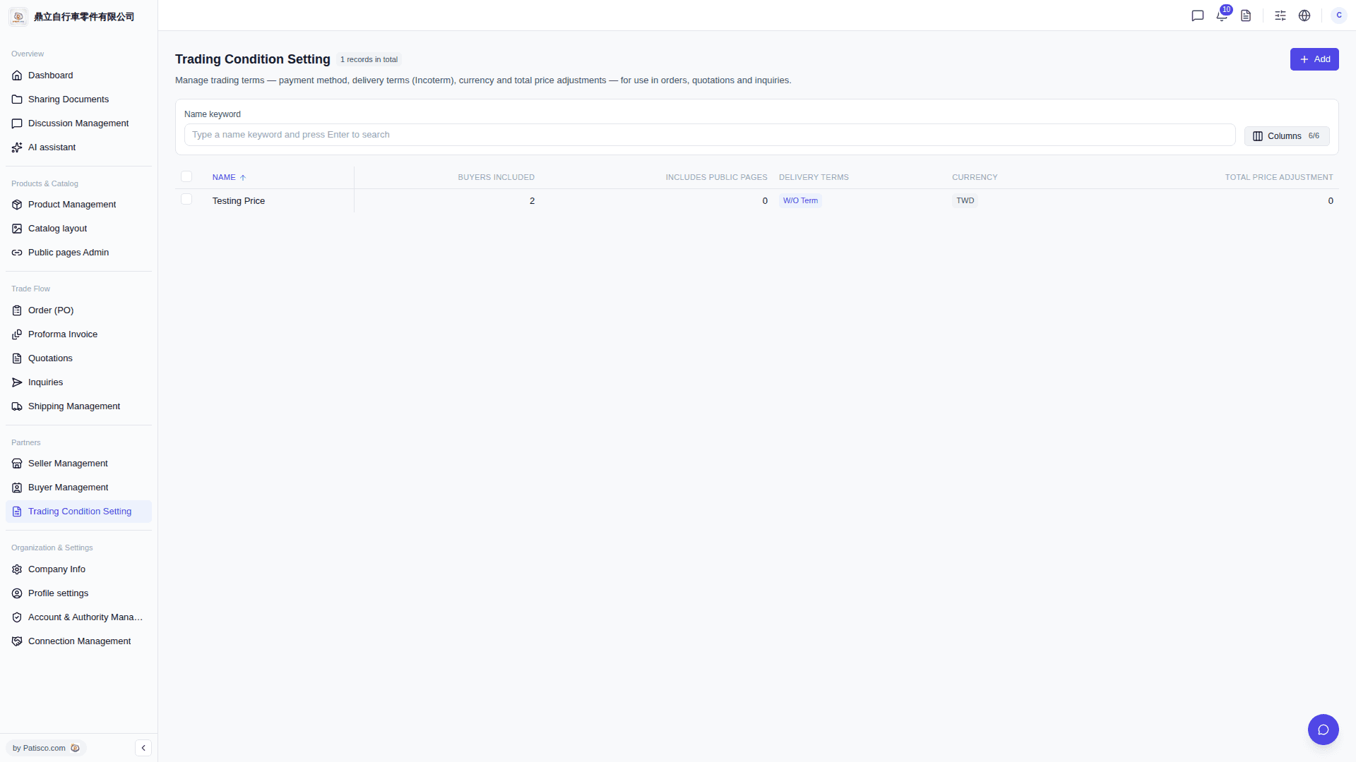Open Order (PO) page
Image resolution: width=1356 pixels, height=762 pixels.
tap(78, 310)
